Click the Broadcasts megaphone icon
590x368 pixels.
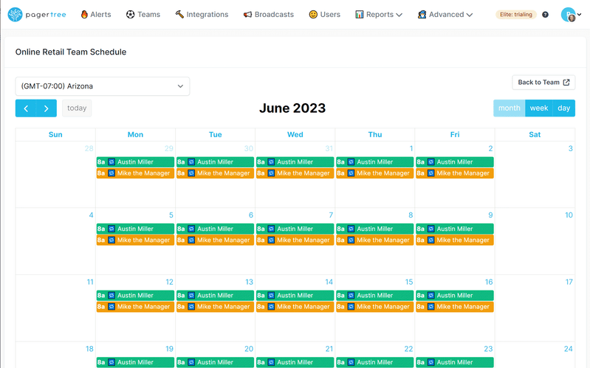(247, 15)
